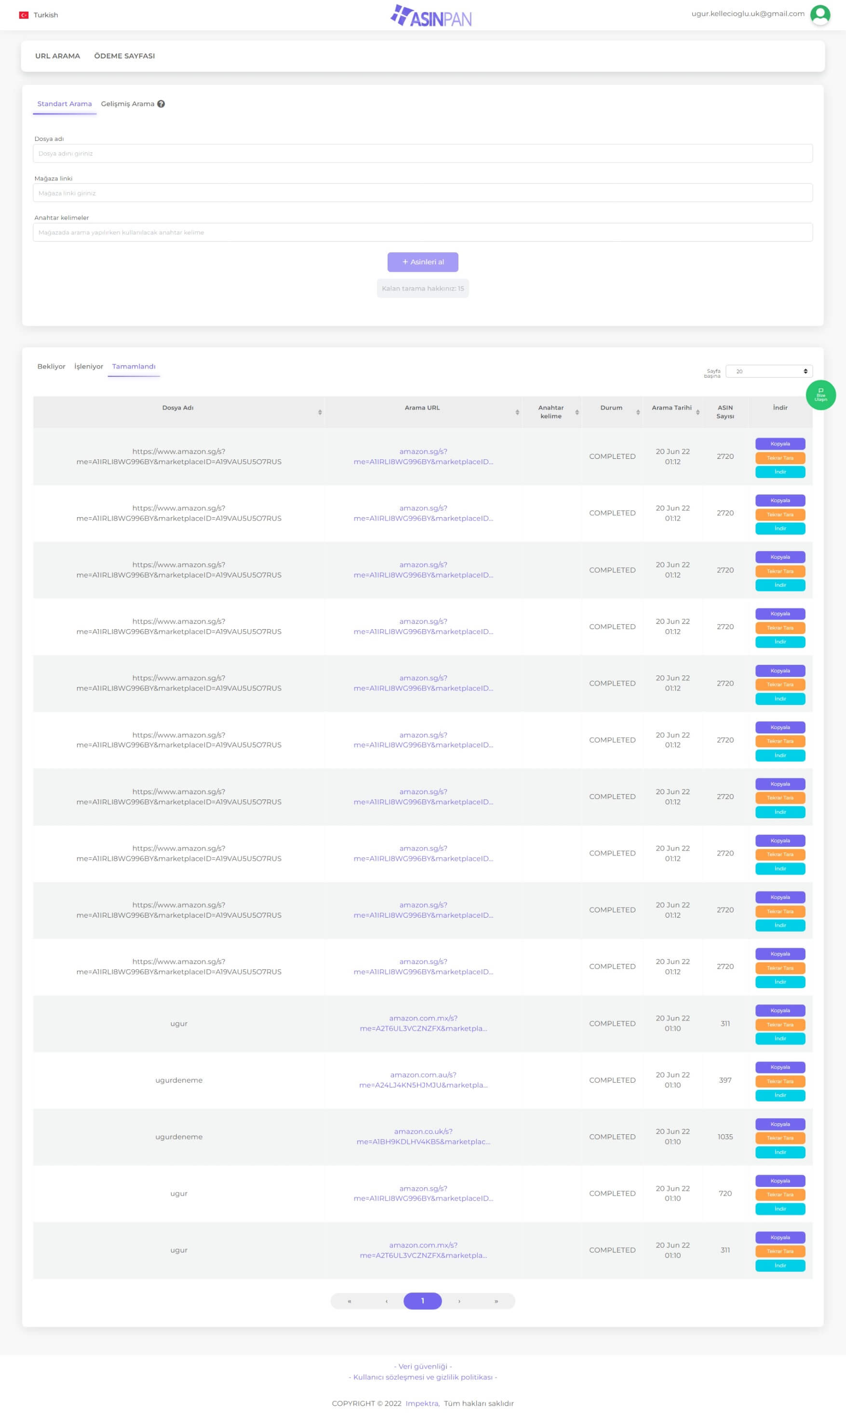
Task: Click the help icon beside Gelişmiş Arama
Action: 161,104
